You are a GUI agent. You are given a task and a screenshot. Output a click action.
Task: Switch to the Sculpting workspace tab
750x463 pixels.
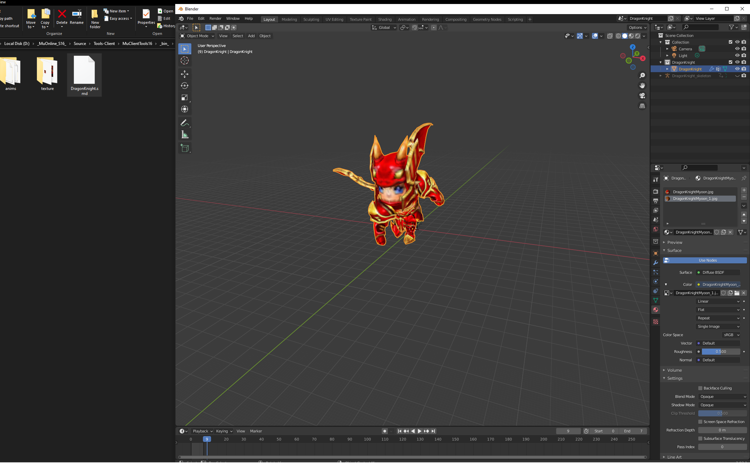tap(311, 19)
